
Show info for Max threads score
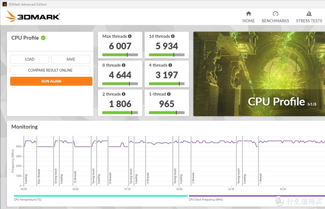coord(130,36)
